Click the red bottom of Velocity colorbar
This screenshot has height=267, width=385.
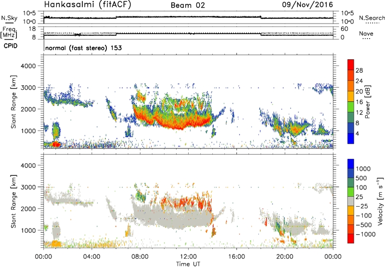(351, 239)
